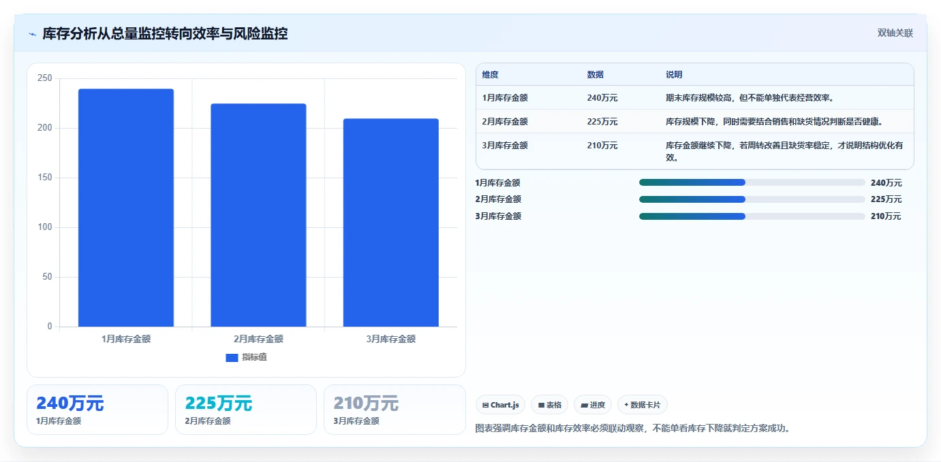Click the 2月库存金额 x-axis label

tap(258, 339)
